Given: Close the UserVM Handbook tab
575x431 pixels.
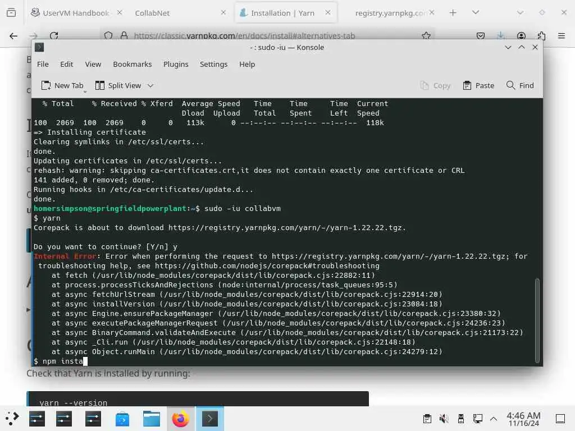Looking at the screenshot, I should pos(120,12).
